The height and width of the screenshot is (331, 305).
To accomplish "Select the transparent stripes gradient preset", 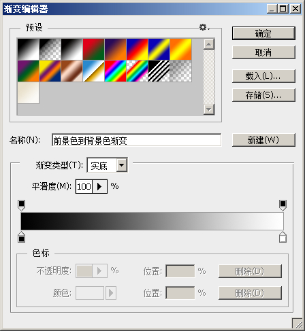I will (159, 71).
